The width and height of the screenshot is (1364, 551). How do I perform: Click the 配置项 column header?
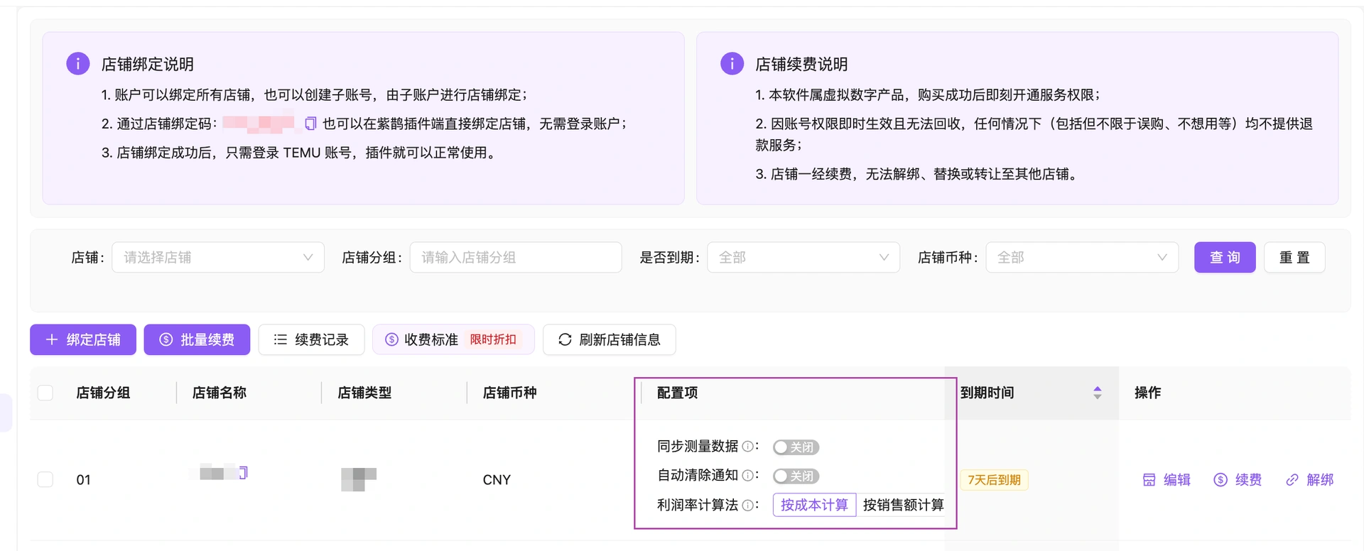[677, 393]
